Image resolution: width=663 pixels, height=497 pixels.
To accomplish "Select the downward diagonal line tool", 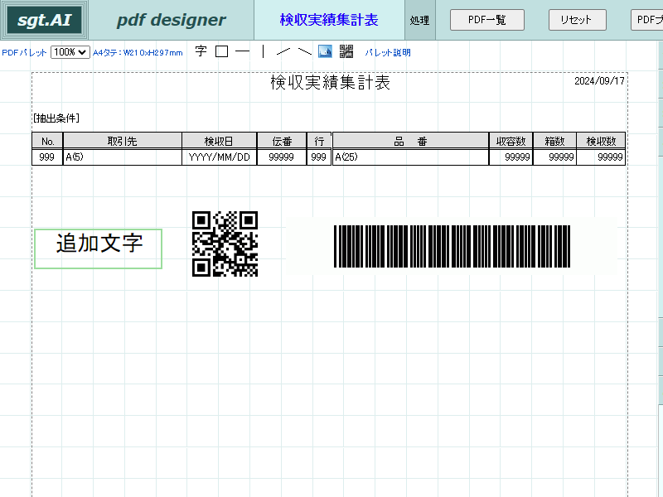I will (305, 51).
